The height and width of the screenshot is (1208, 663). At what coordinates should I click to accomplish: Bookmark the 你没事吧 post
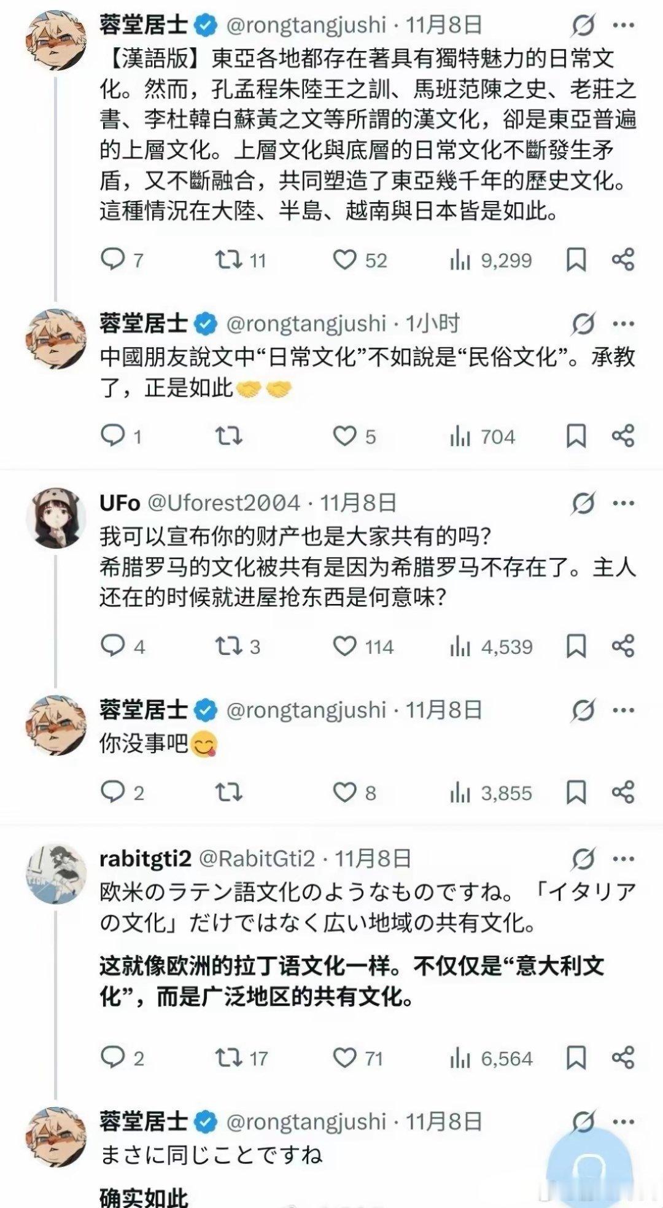point(576,792)
